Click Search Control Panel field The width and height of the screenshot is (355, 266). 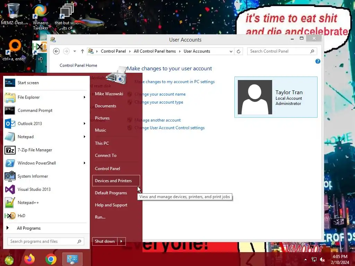tap(282, 51)
